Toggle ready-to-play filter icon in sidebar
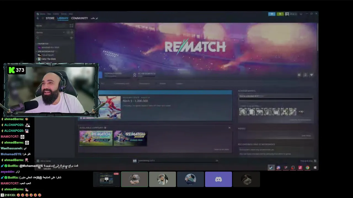The width and height of the screenshot is (353, 198). [x=72, y=32]
